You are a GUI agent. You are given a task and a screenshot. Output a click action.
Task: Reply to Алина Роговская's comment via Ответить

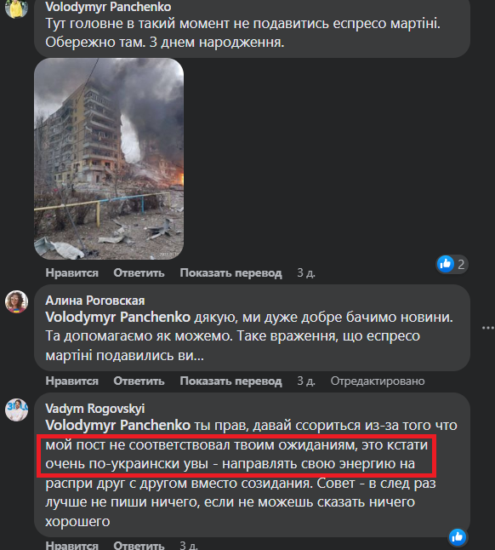coord(139,381)
